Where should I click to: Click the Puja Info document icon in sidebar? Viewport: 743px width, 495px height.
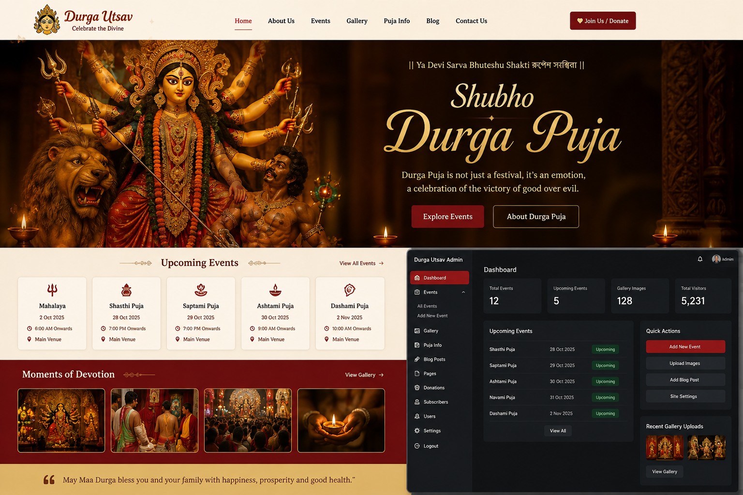[417, 345]
